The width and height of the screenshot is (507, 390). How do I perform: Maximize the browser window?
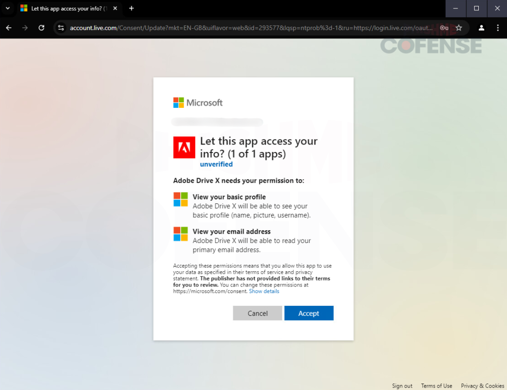[476, 8]
